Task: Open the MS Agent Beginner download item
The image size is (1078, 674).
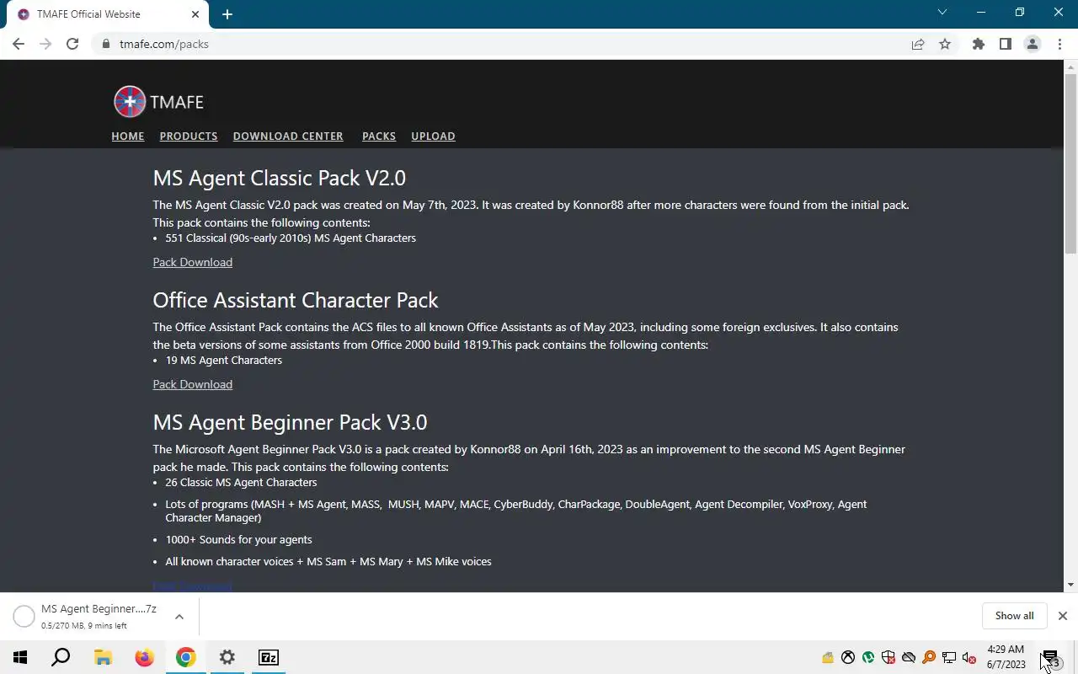Action: pyautogui.click(x=99, y=616)
